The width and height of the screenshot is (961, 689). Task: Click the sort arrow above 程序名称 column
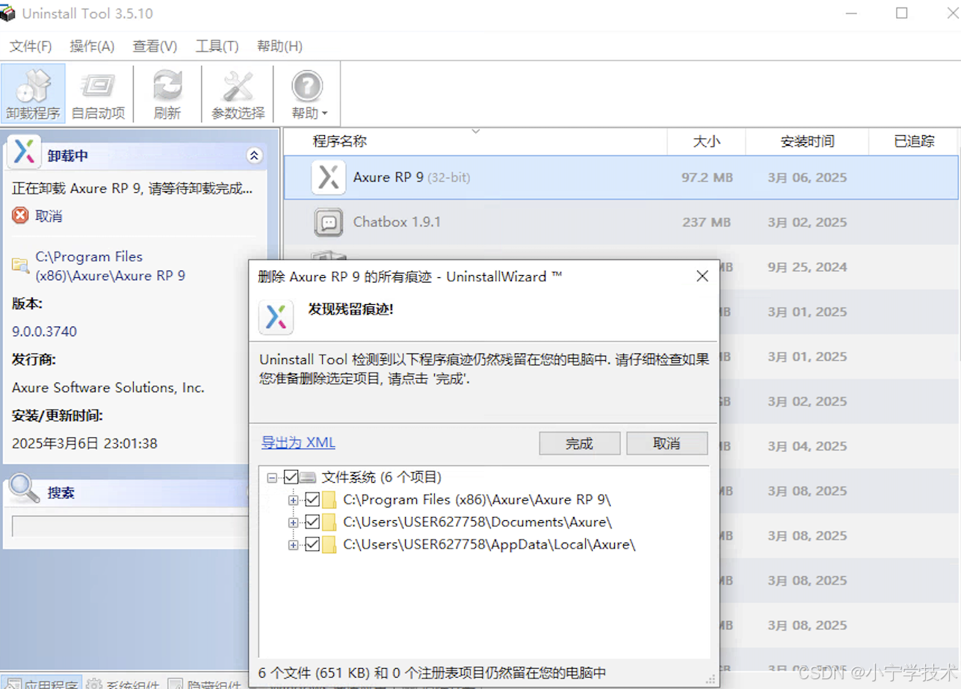point(475,132)
